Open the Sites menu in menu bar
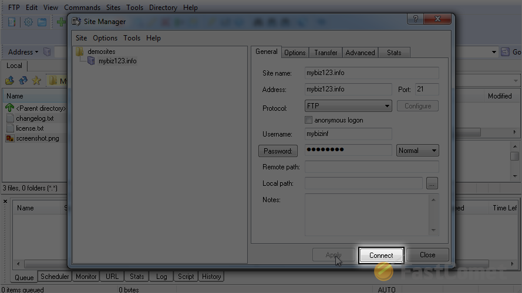Screen dimensions: 522x293 pos(114,8)
